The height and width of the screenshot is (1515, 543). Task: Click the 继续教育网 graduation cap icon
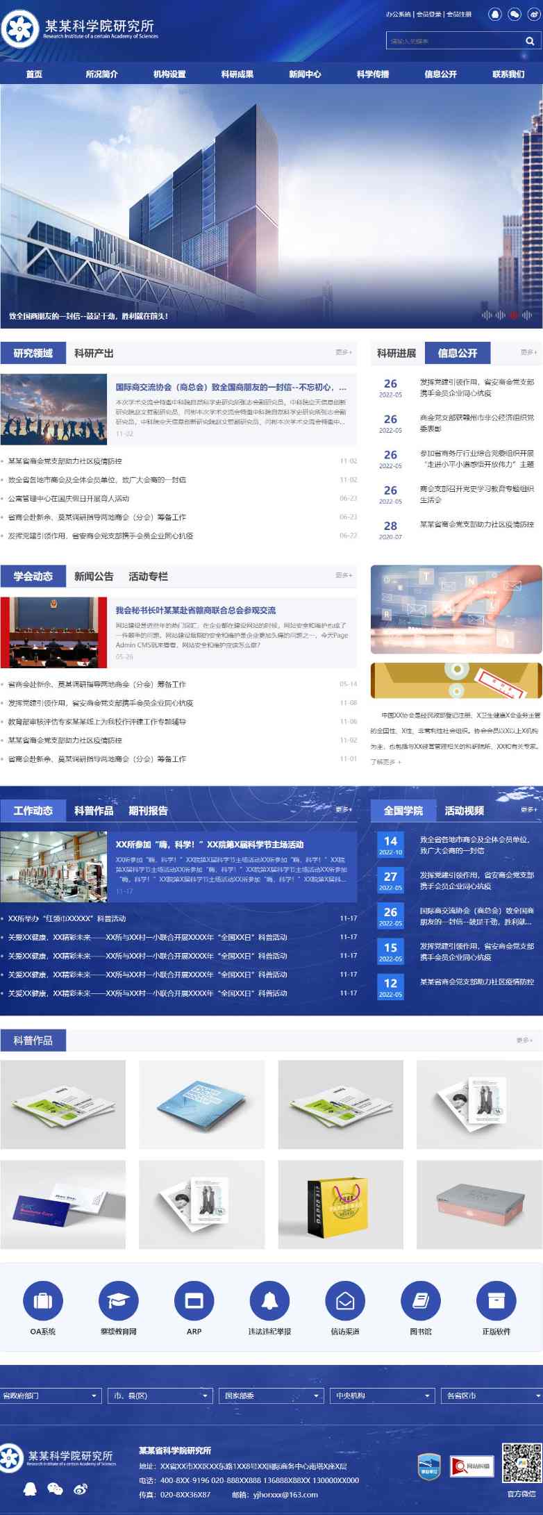[x=118, y=1300]
